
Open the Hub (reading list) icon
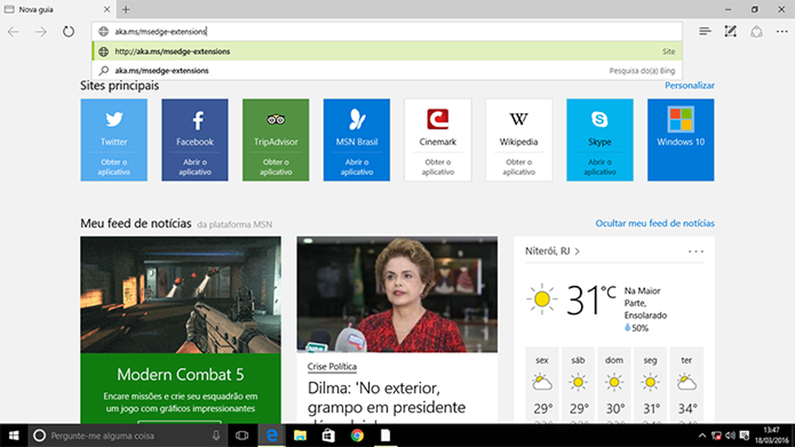(x=705, y=31)
